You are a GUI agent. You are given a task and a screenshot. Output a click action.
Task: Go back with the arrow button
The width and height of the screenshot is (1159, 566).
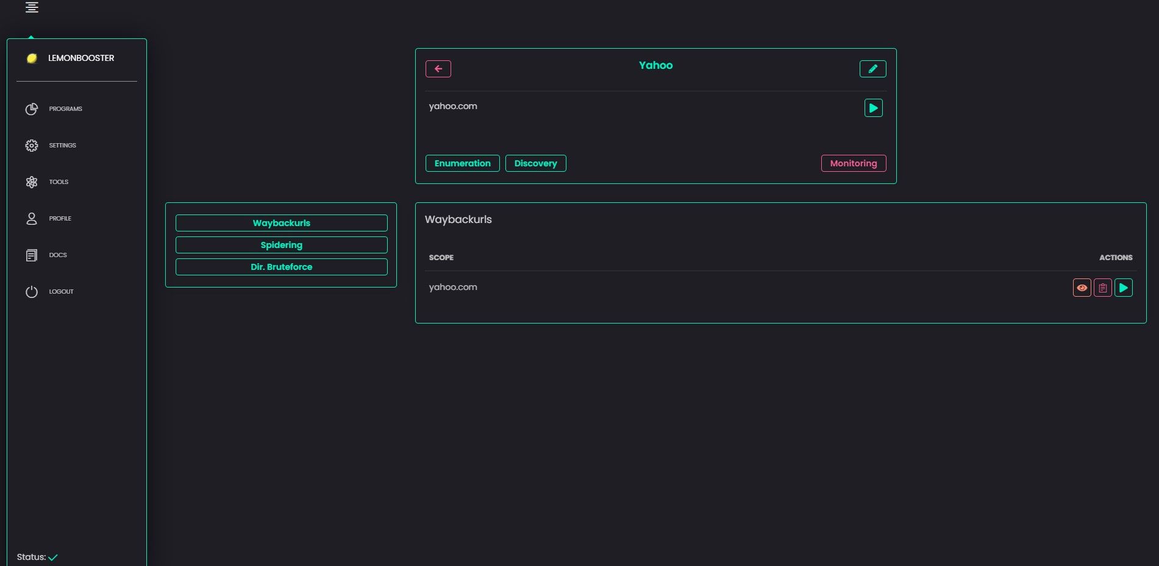pyautogui.click(x=438, y=69)
